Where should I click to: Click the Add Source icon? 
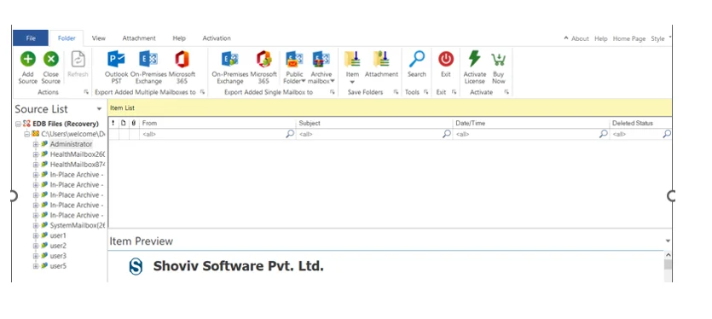tap(27, 59)
